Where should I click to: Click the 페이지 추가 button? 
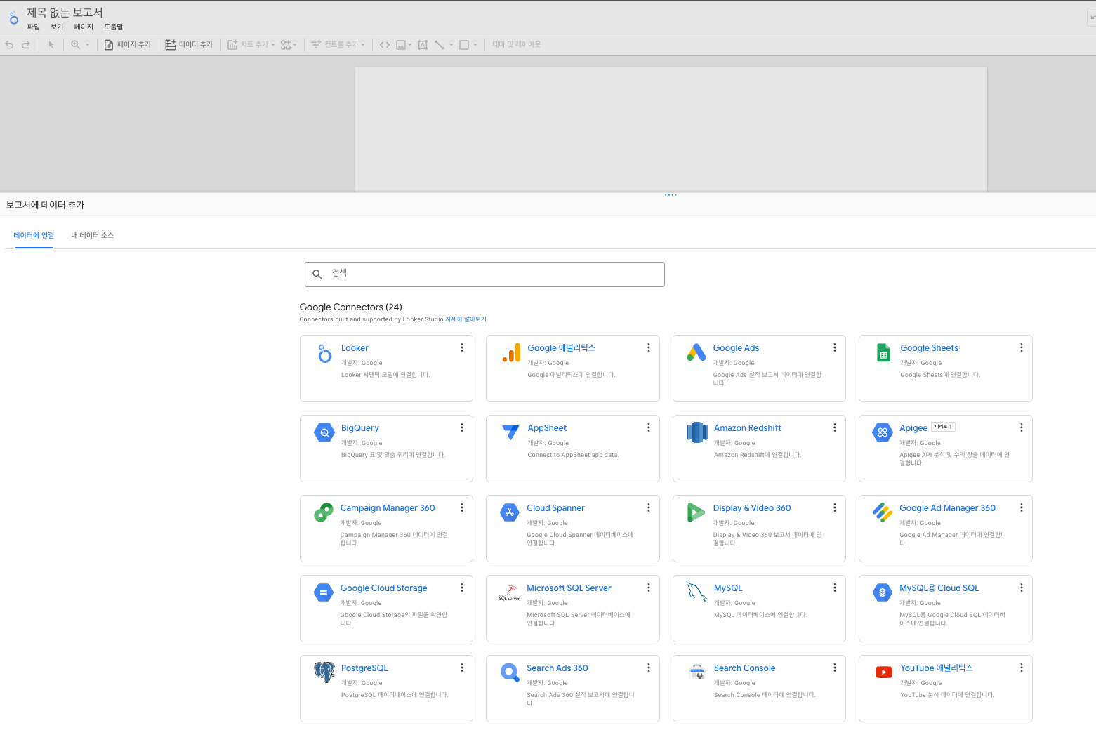128,45
